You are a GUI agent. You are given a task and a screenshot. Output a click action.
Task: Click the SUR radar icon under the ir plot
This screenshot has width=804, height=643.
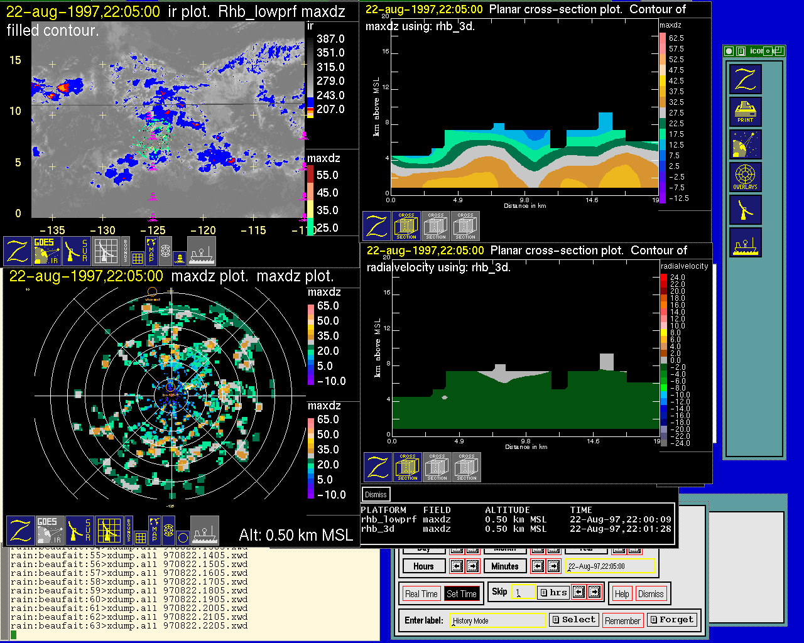coord(77,251)
